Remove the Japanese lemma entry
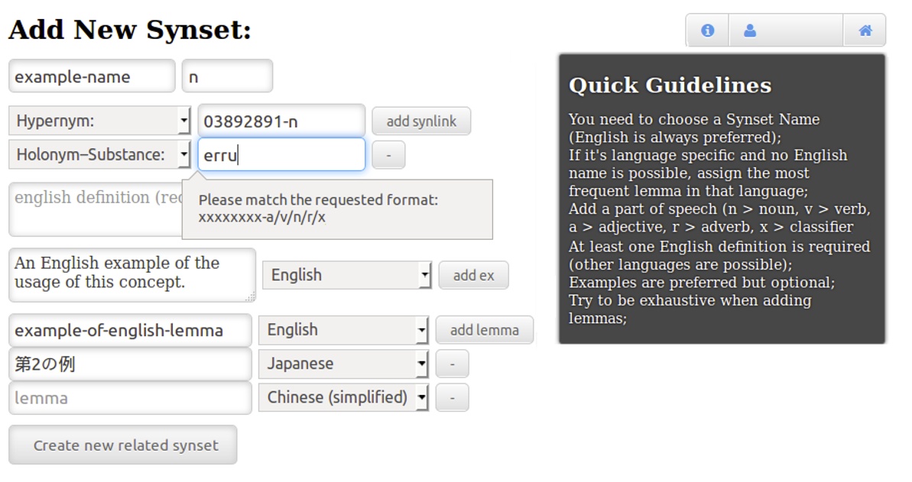 452,364
